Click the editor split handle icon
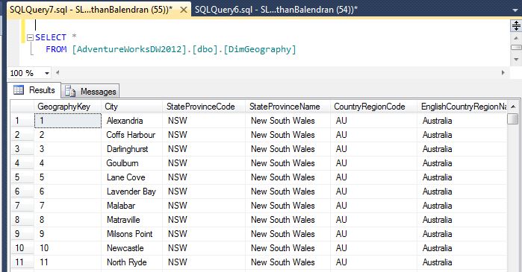This screenshot has width=522, height=272. [516, 25]
